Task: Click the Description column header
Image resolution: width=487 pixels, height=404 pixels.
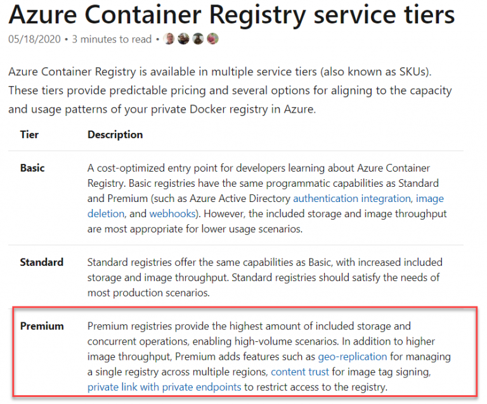Action: (x=115, y=134)
